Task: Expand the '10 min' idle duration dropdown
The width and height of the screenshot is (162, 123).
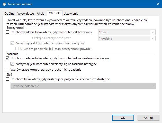Action: (154, 32)
